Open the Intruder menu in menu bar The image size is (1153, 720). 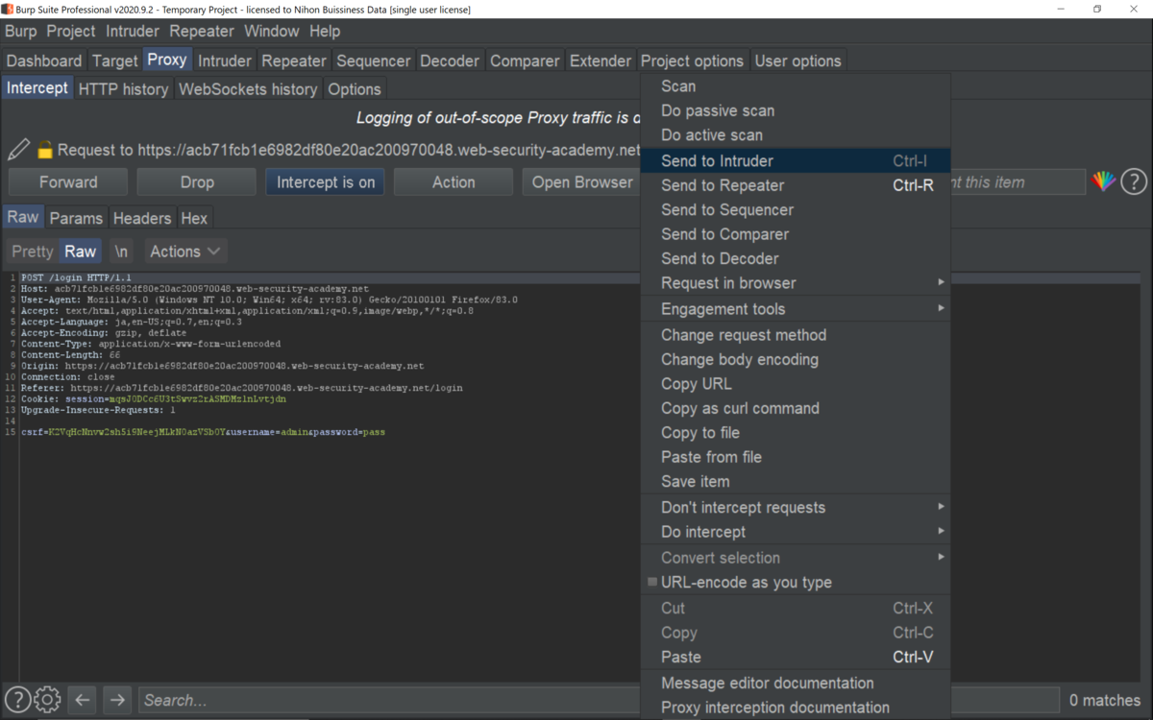[x=133, y=32]
